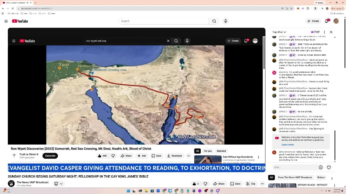Clear the ron wyatt red sea search text
The image size is (346, 194).
pos(168,41)
